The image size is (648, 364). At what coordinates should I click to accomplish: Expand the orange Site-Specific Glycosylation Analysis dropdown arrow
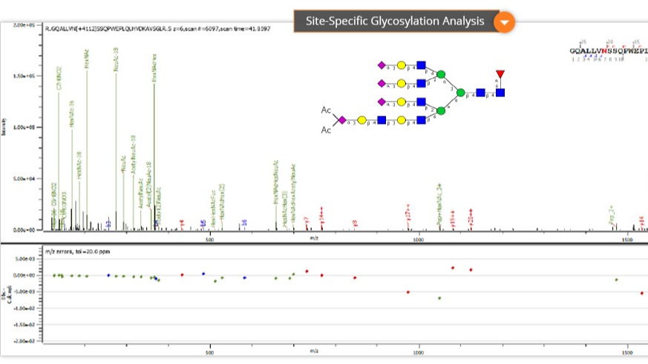[505, 21]
